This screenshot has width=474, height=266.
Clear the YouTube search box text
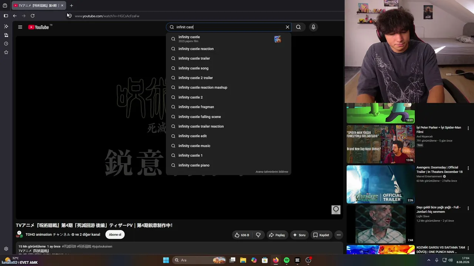287,27
